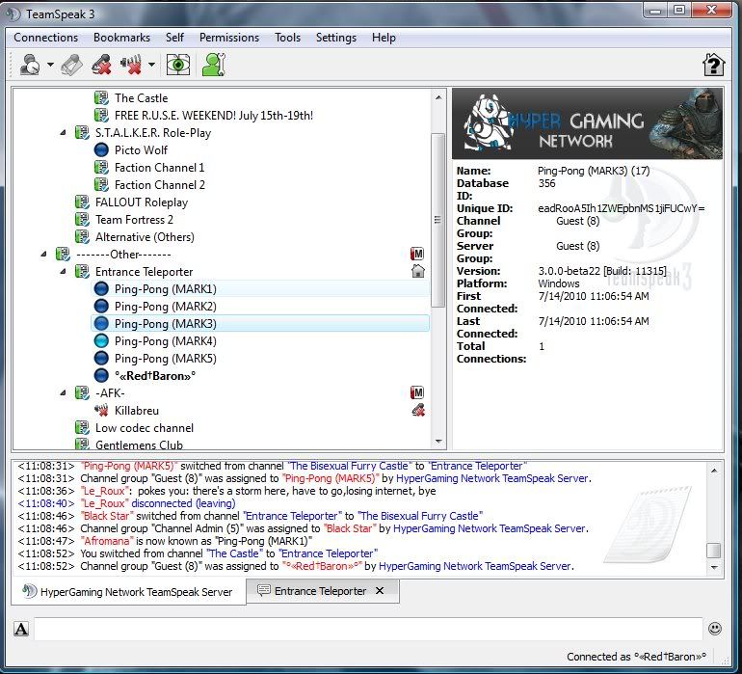Select The Castle channel
742x674 pixels.
coord(141,98)
